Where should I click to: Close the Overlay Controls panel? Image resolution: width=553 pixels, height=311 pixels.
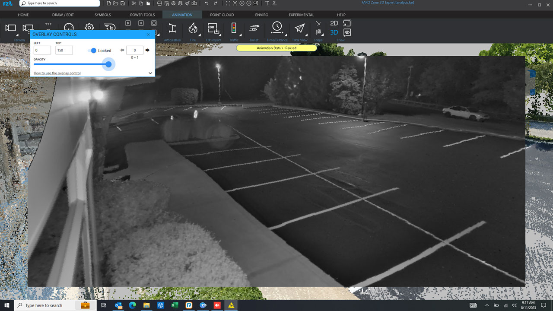[148, 34]
